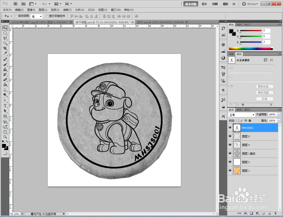The image size is (283, 217).
Task: Select the Clone Stamp tool
Action: [x=5, y=69]
